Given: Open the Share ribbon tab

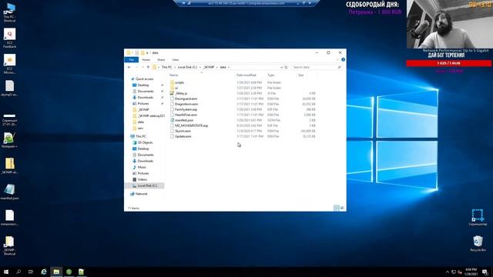Looking at the screenshot, I should (161, 60).
